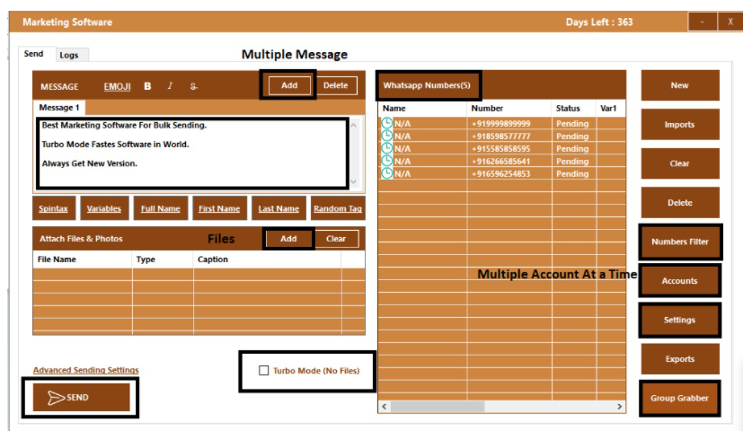
Task: Delete selected number from right panel
Action: pos(680,203)
